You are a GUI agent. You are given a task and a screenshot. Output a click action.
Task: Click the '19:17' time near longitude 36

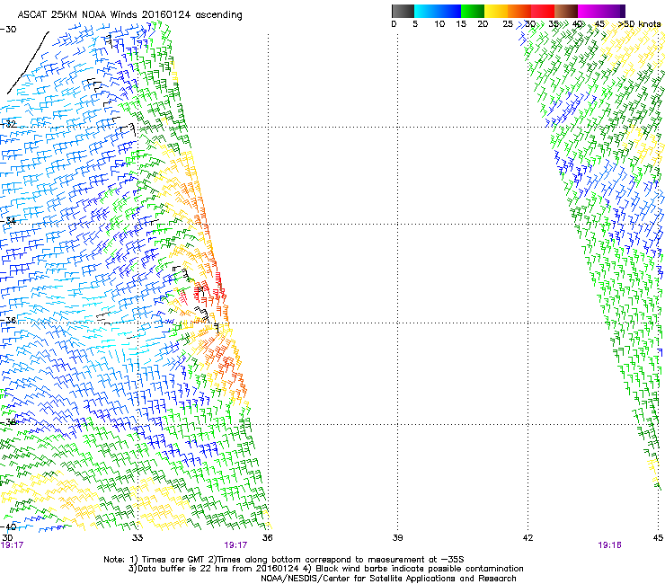pyautogui.click(x=235, y=545)
